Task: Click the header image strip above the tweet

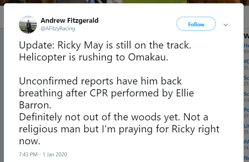Action: [125, 1]
